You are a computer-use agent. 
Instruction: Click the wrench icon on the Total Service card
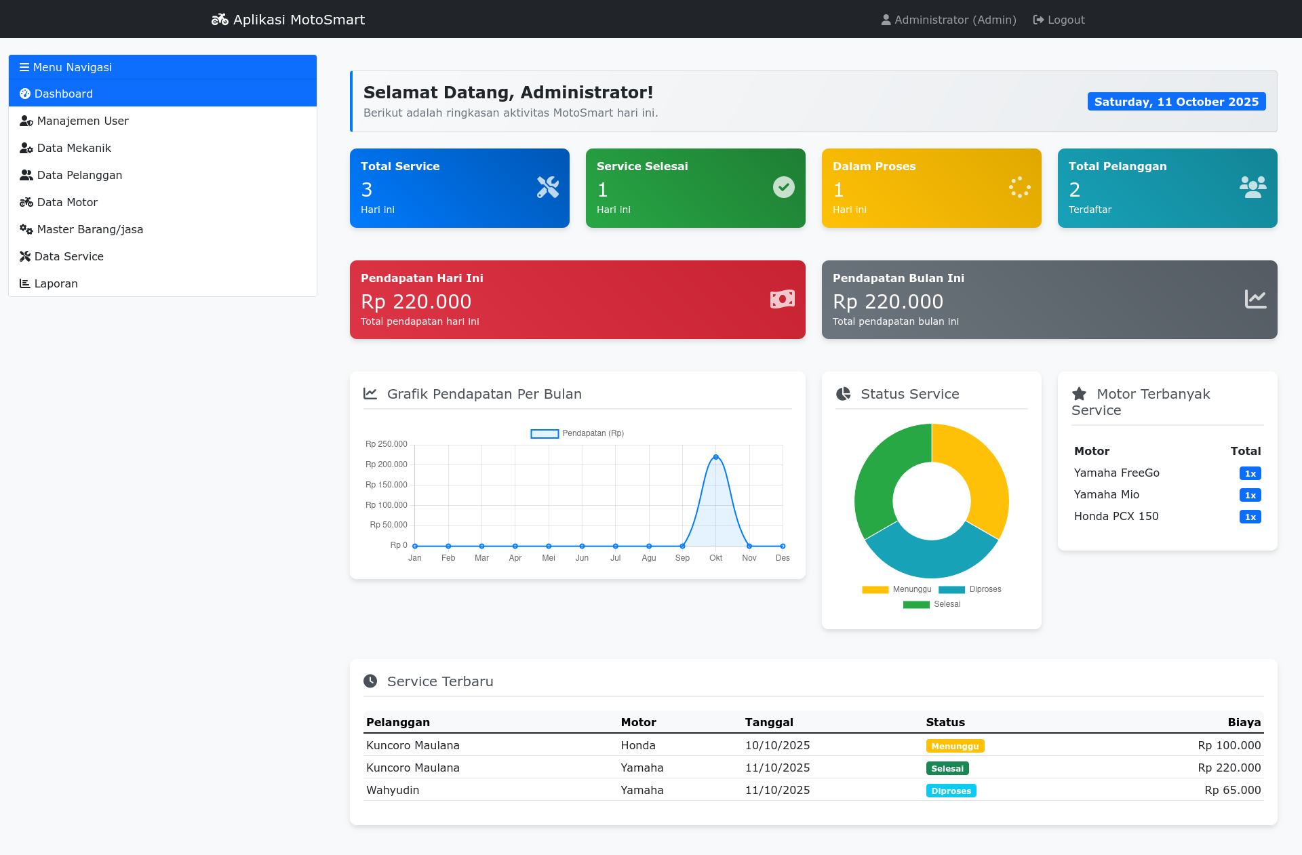pos(548,187)
